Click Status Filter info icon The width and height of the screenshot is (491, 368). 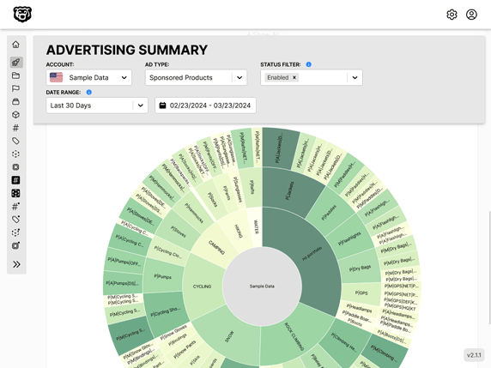coord(309,64)
